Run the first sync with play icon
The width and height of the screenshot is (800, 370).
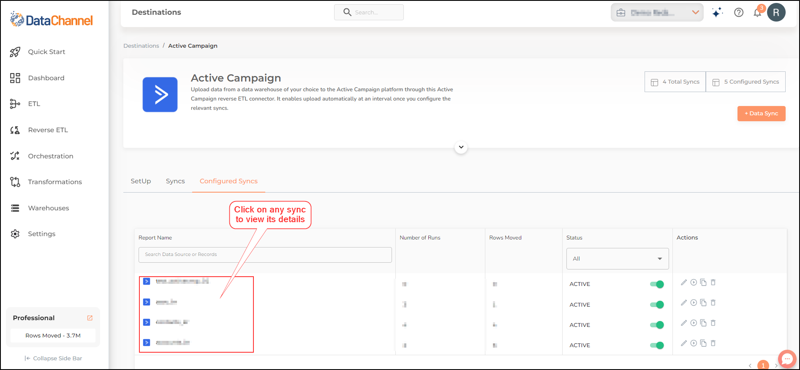point(694,283)
